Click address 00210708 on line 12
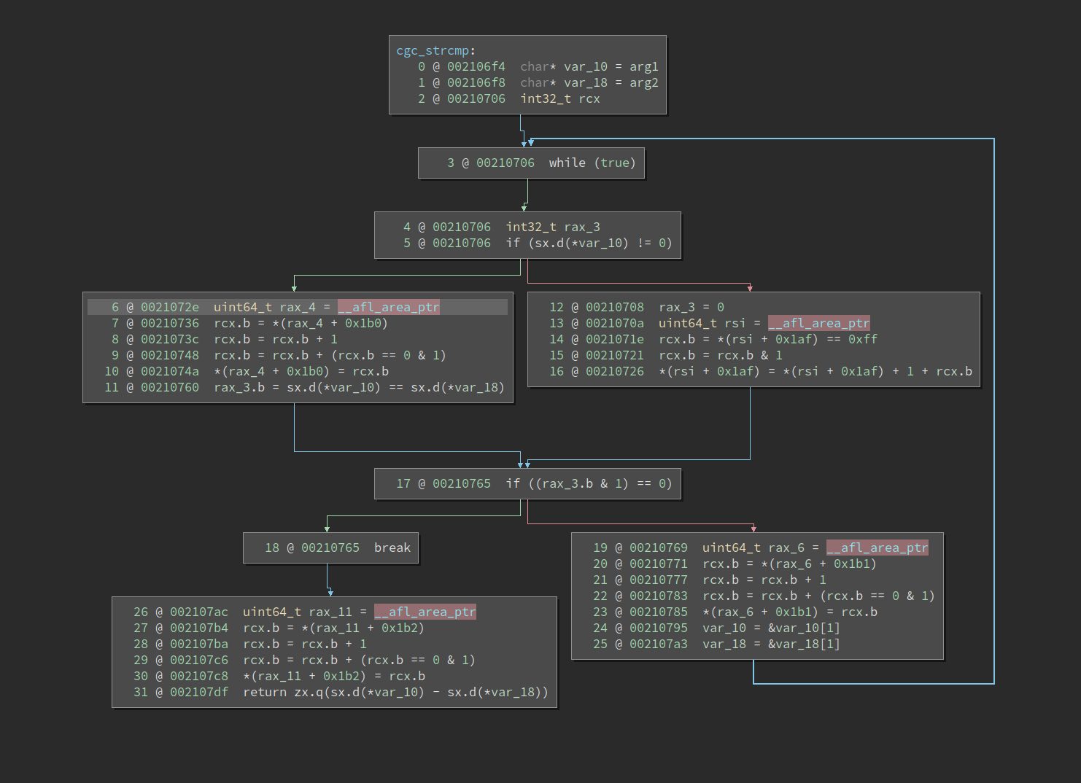Viewport: 1081px width, 783px height. point(615,308)
